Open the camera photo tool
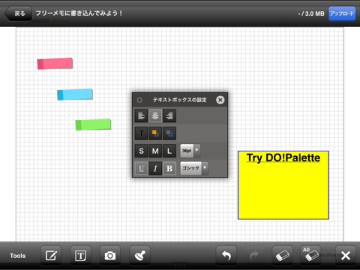The height and width of the screenshot is (270, 360). point(110,256)
